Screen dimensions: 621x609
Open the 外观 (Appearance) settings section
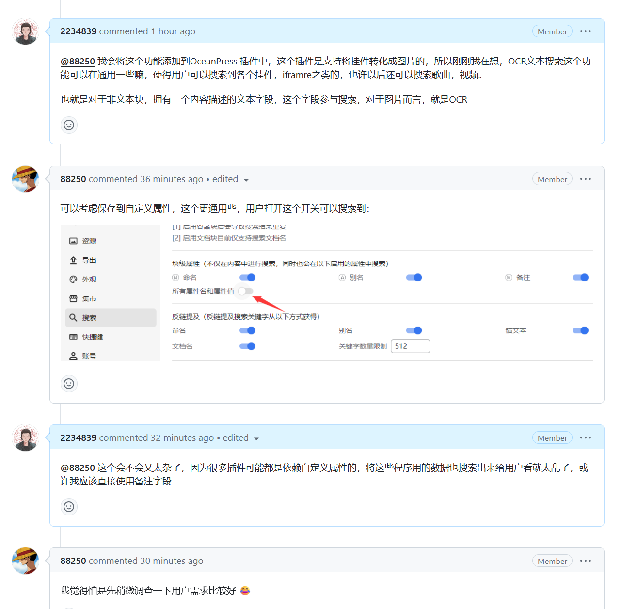tap(89, 279)
